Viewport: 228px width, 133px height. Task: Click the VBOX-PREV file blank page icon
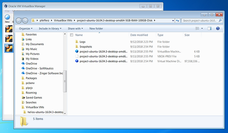click(77, 56)
